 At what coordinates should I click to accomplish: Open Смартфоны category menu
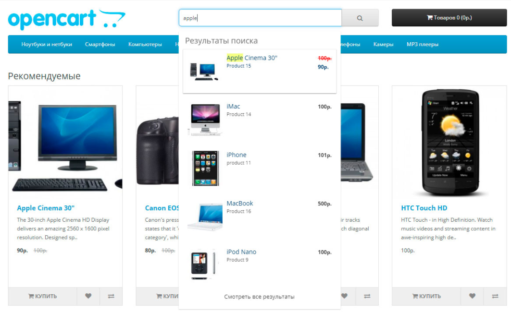click(x=100, y=44)
